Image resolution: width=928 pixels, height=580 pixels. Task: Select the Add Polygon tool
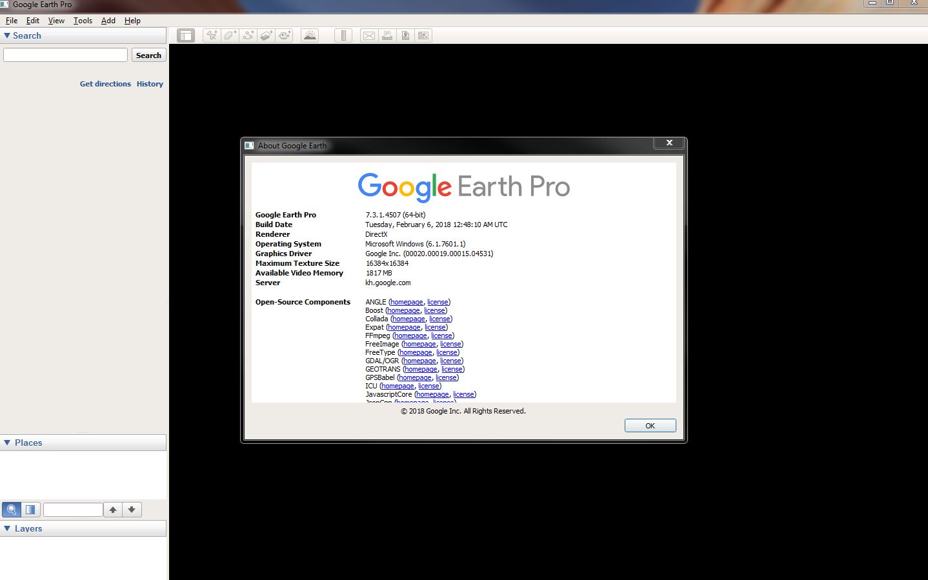pyautogui.click(x=230, y=35)
